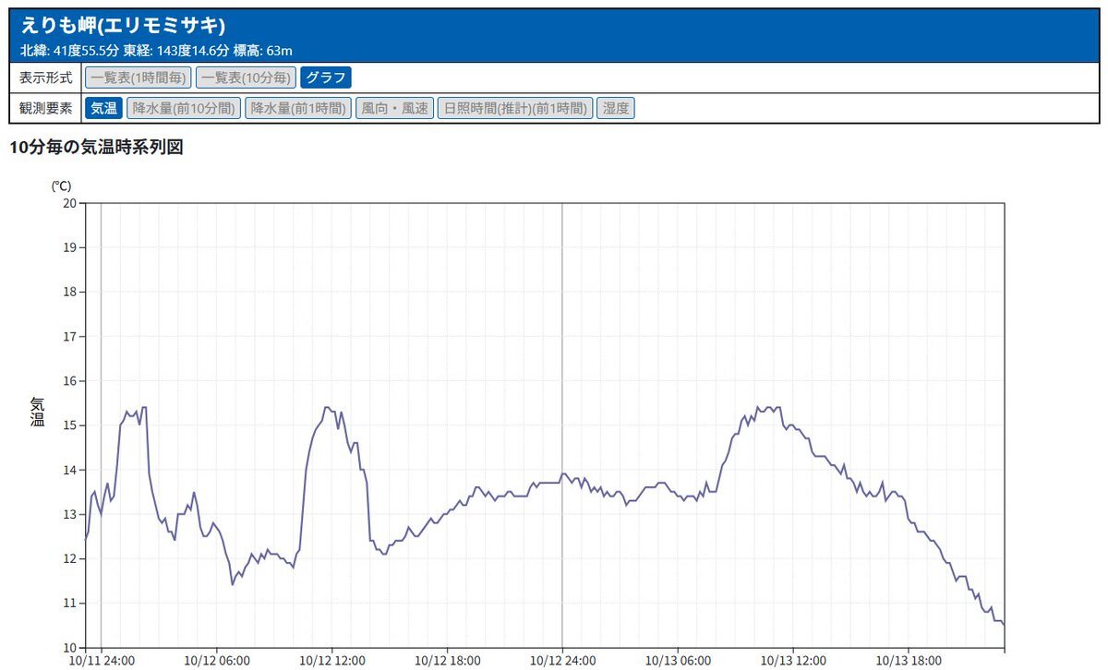
Task: Click the 10/13 06:00 x-axis label
Action: click(x=678, y=660)
